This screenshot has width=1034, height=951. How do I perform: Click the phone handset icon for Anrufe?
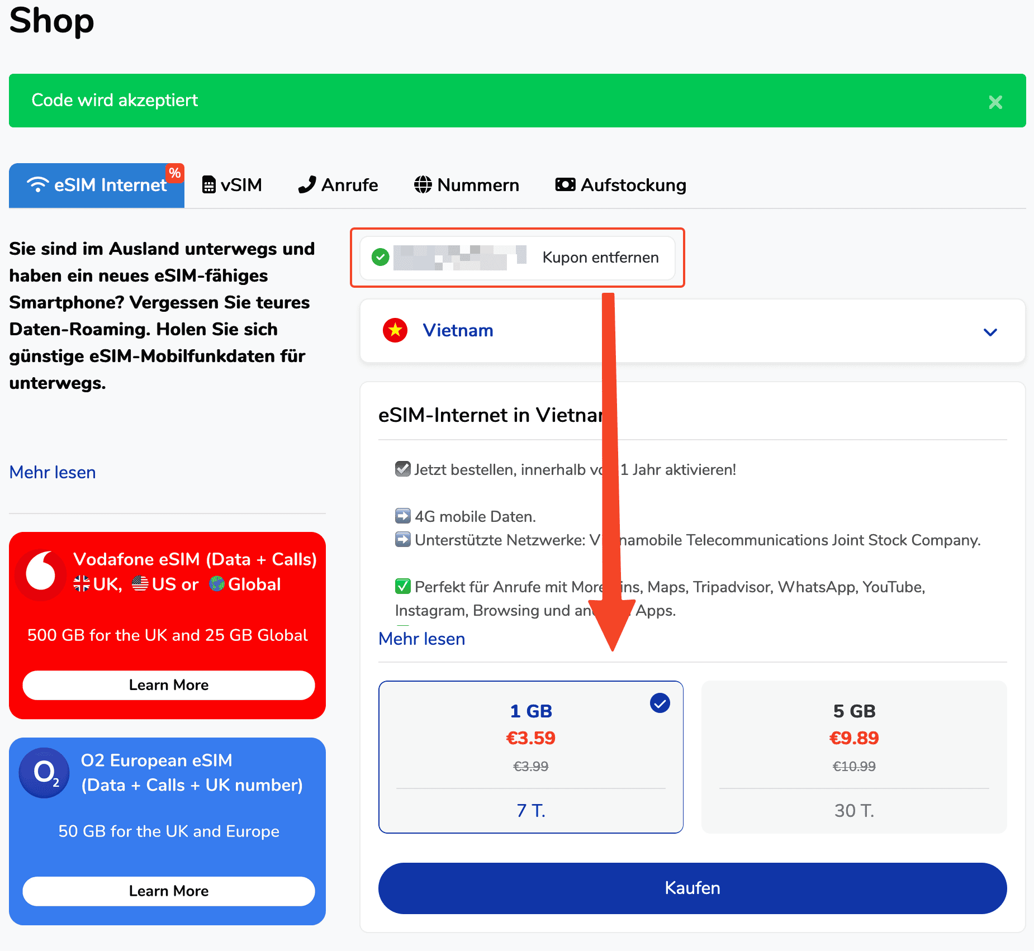pos(307,185)
